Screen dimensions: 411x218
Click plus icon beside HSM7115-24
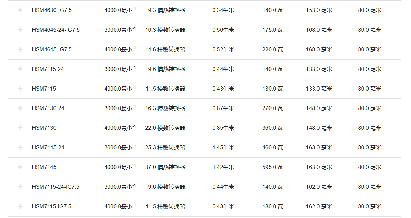pyautogui.click(x=20, y=69)
